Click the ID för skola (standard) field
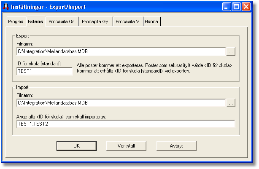 pyautogui.click(x=45, y=71)
